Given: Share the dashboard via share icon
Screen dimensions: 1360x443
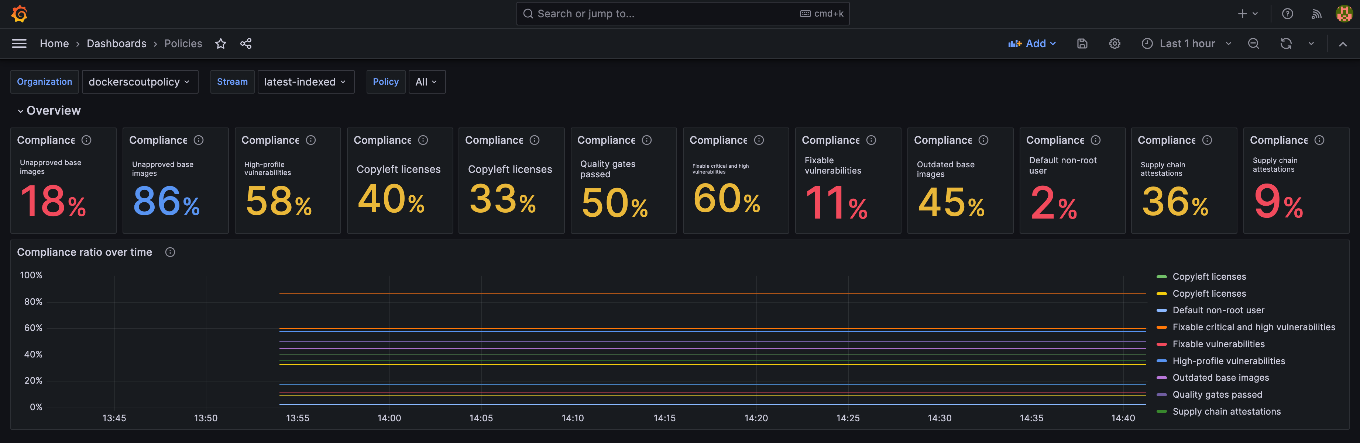Looking at the screenshot, I should pyautogui.click(x=245, y=44).
